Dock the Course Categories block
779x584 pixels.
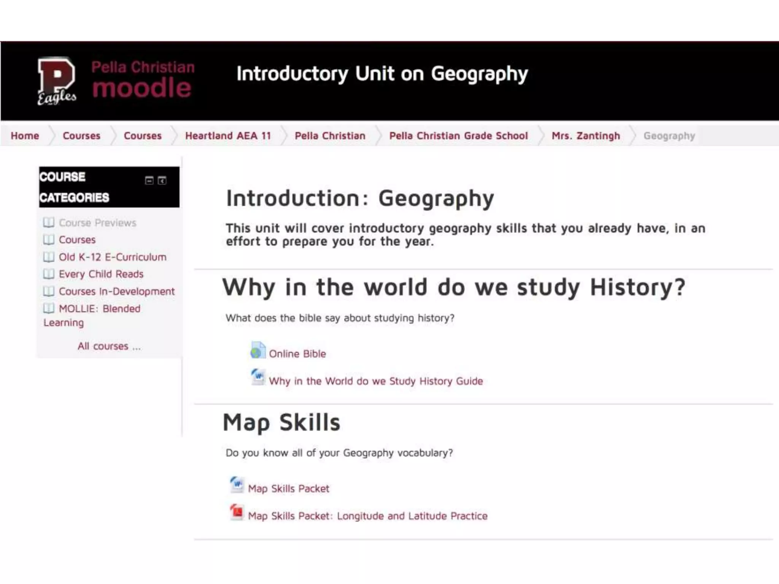(x=162, y=181)
